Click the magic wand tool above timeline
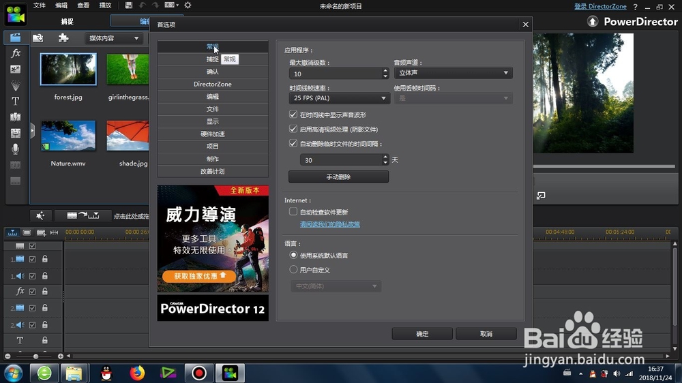The height and width of the screenshot is (383, 682). (x=40, y=215)
